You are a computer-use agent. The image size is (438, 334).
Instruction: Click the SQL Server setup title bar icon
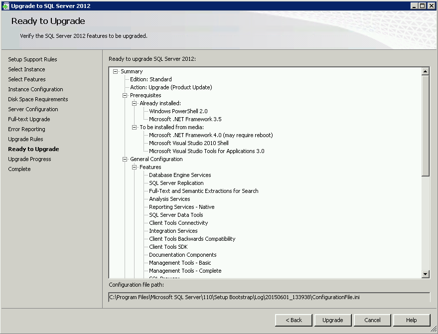coord(5,6)
